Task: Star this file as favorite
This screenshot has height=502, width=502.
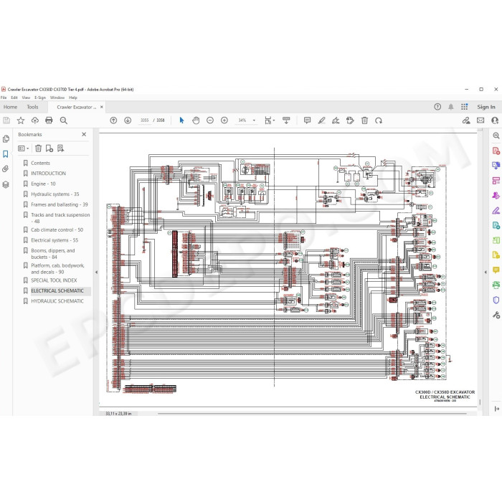Action: click(21, 120)
